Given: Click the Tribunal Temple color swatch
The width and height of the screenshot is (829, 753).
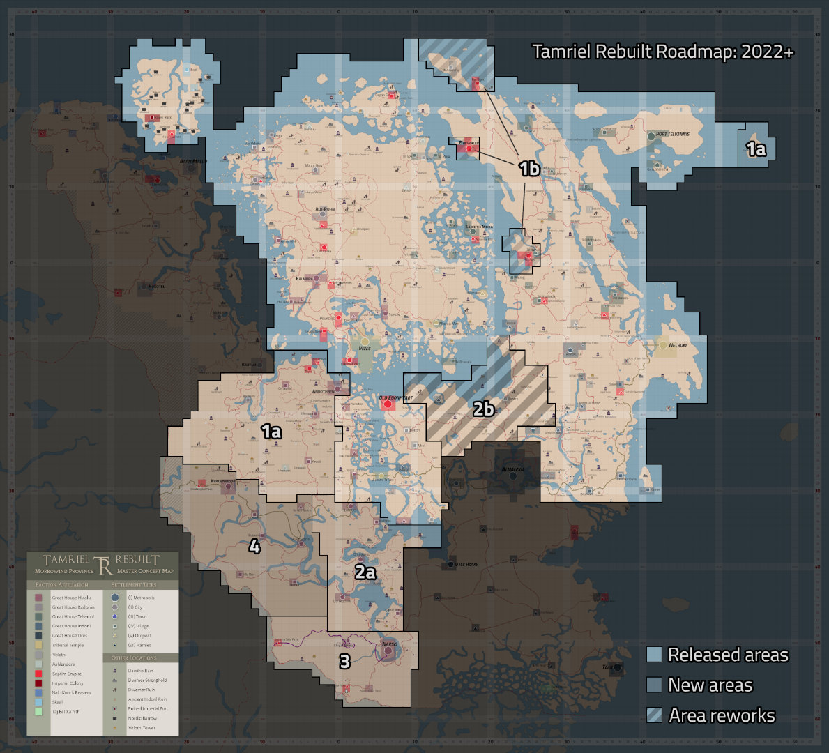Looking at the screenshot, I should coord(38,645).
